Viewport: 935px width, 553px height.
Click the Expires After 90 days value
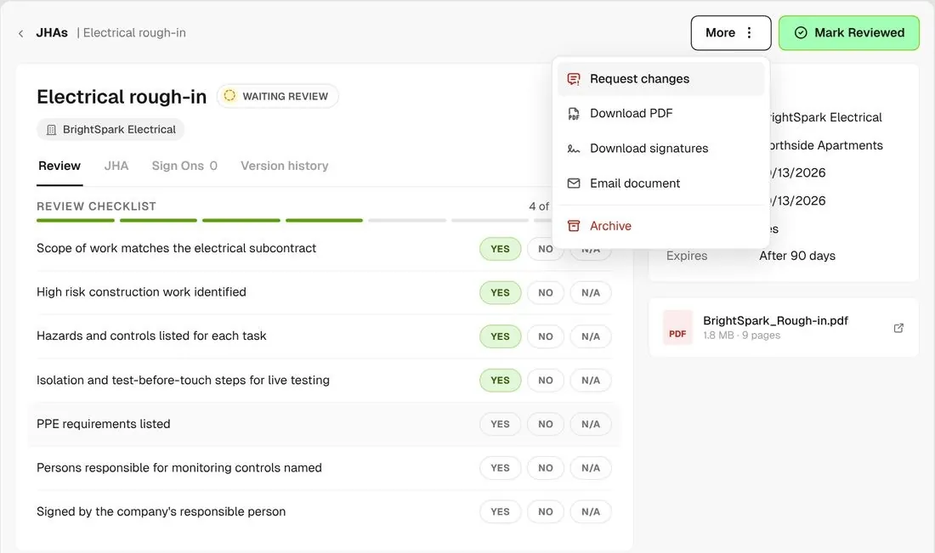pos(797,256)
